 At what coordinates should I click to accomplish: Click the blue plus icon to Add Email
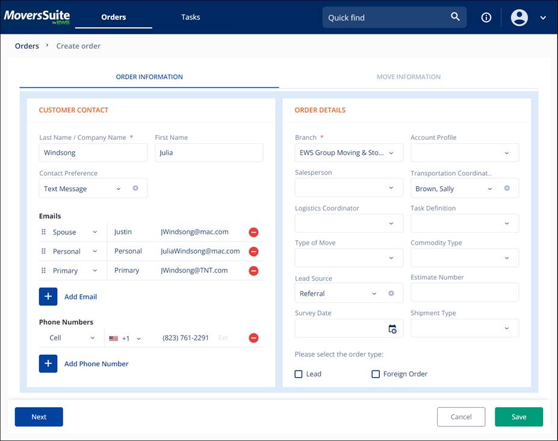tap(48, 296)
